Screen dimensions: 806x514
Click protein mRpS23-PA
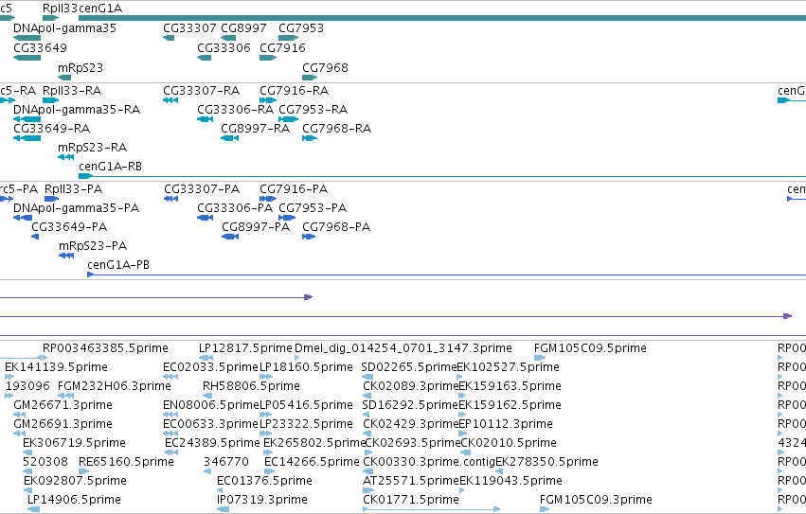(66, 256)
